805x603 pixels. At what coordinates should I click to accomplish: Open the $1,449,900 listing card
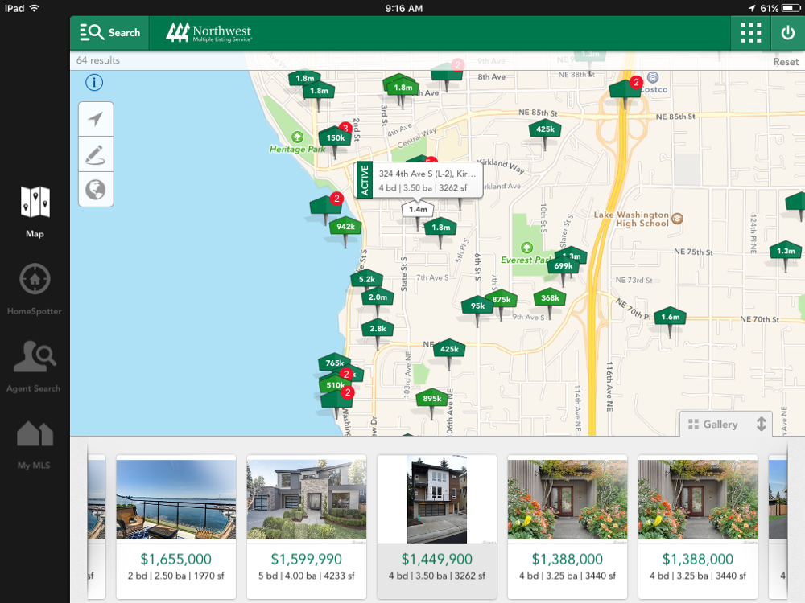click(x=437, y=526)
